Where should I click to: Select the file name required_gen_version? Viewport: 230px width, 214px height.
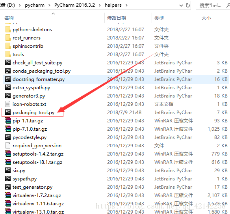(37, 146)
